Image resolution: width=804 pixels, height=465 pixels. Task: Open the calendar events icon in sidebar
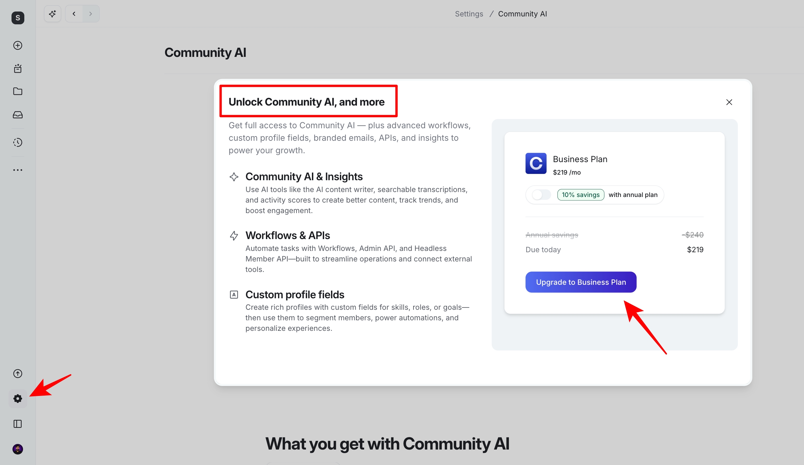(x=18, y=68)
